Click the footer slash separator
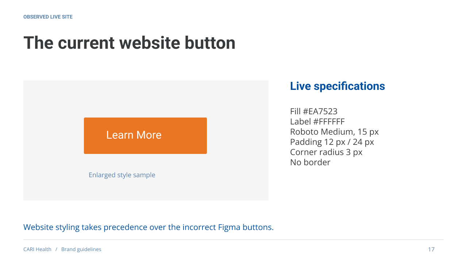The height and width of the screenshot is (262, 467). point(56,249)
